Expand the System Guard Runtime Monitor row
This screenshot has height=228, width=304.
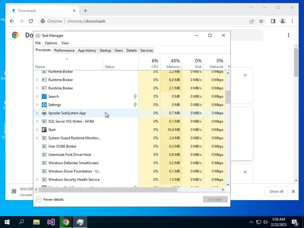pos(37,138)
